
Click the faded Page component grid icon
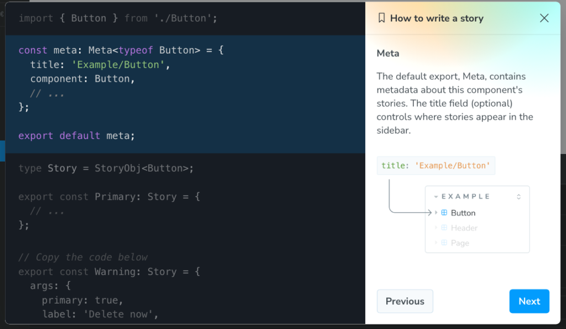pyautogui.click(x=444, y=242)
